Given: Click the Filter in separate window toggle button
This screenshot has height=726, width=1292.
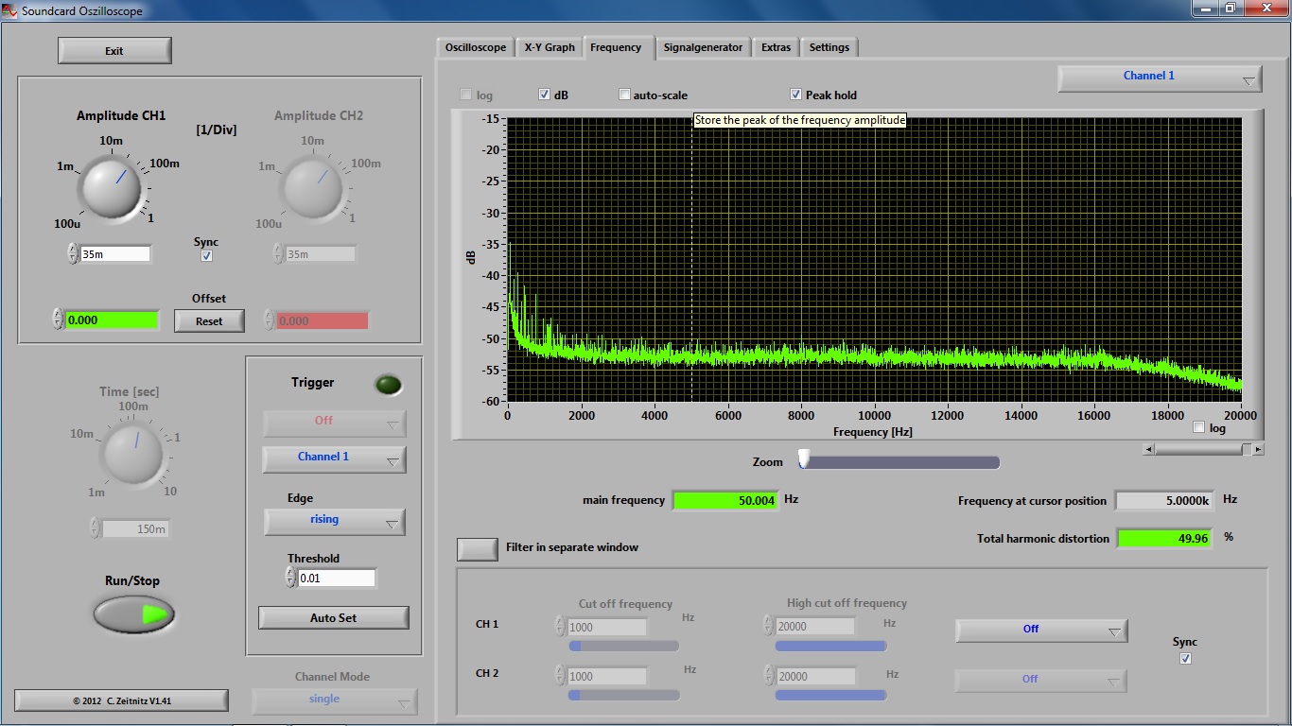Looking at the screenshot, I should pyautogui.click(x=478, y=548).
